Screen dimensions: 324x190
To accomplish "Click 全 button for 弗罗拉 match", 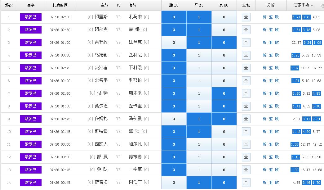I will (246, 43).
